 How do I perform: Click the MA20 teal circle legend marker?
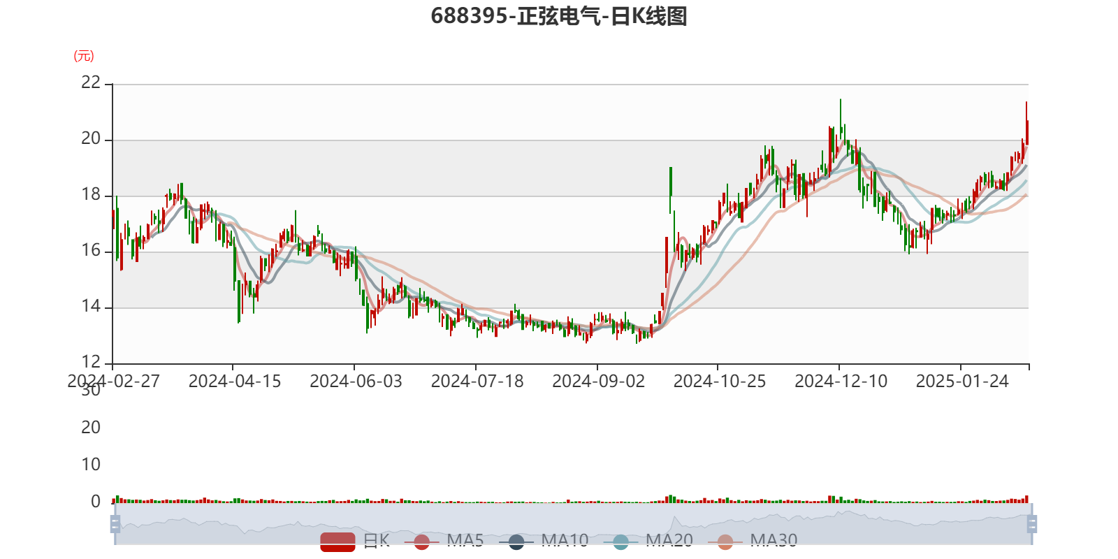[620, 542]
